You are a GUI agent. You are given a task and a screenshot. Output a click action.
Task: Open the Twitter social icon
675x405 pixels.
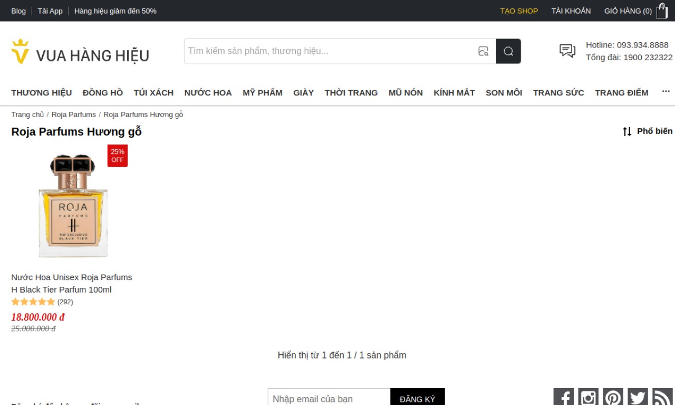[x=638, y=397]
